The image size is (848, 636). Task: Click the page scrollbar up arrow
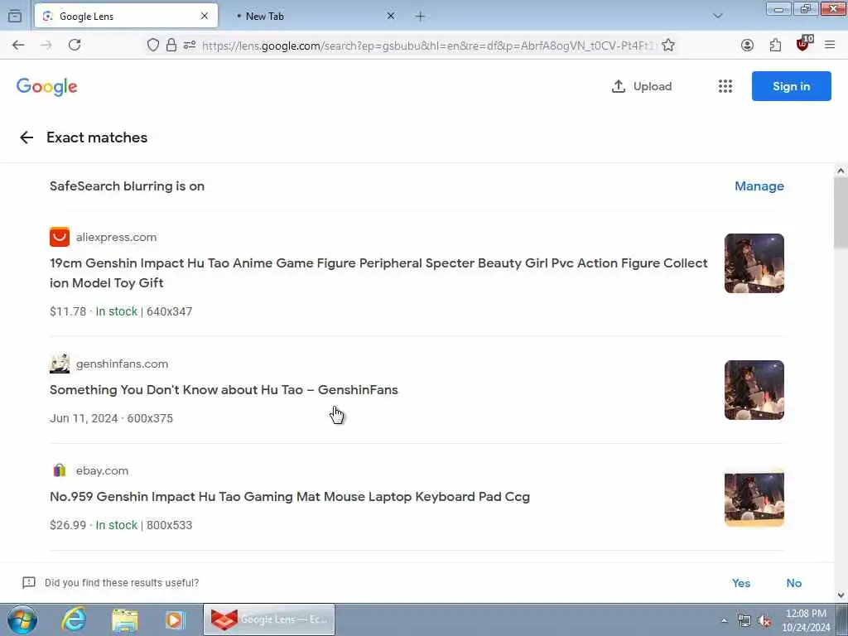coord(841,171)
